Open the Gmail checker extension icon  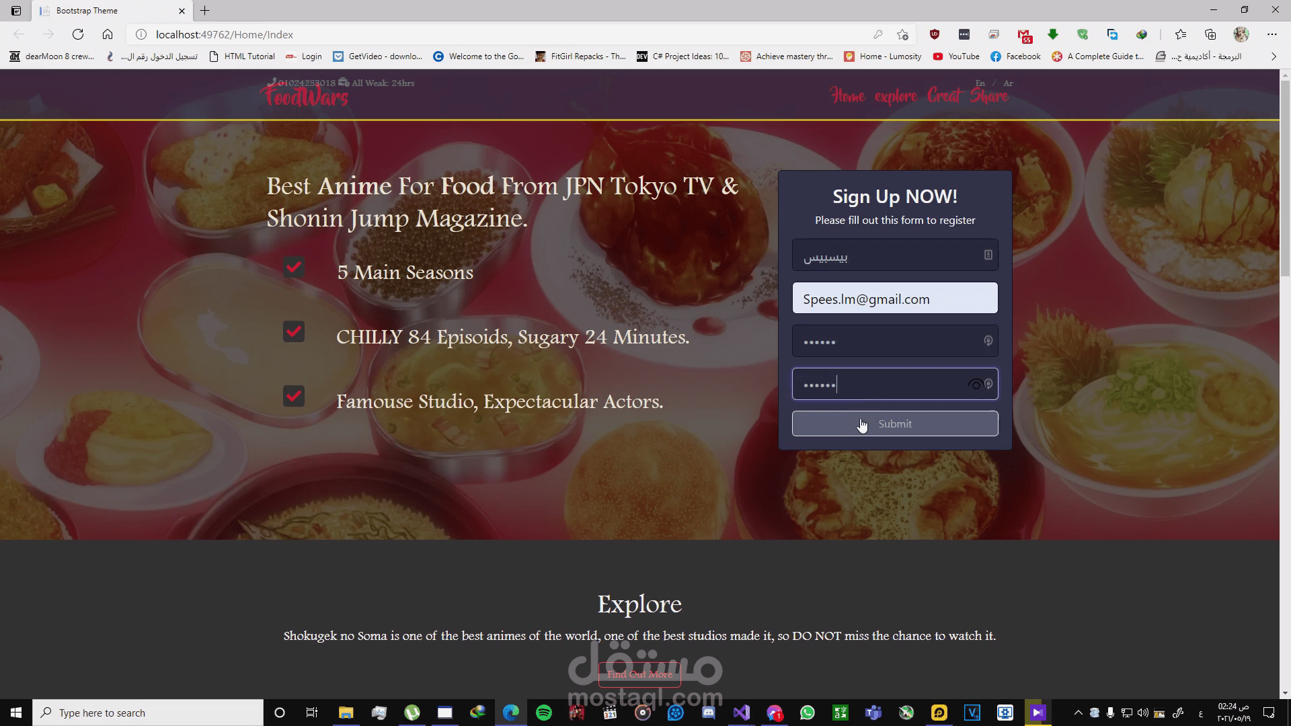pyautogui.click(x=1024, y=35)
